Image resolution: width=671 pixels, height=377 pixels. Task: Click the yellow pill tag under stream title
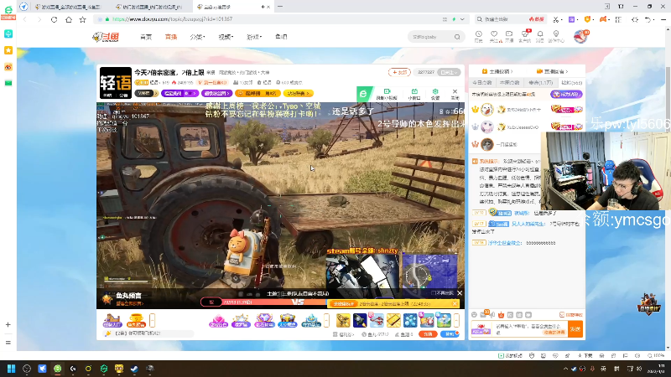pos(299,93)
